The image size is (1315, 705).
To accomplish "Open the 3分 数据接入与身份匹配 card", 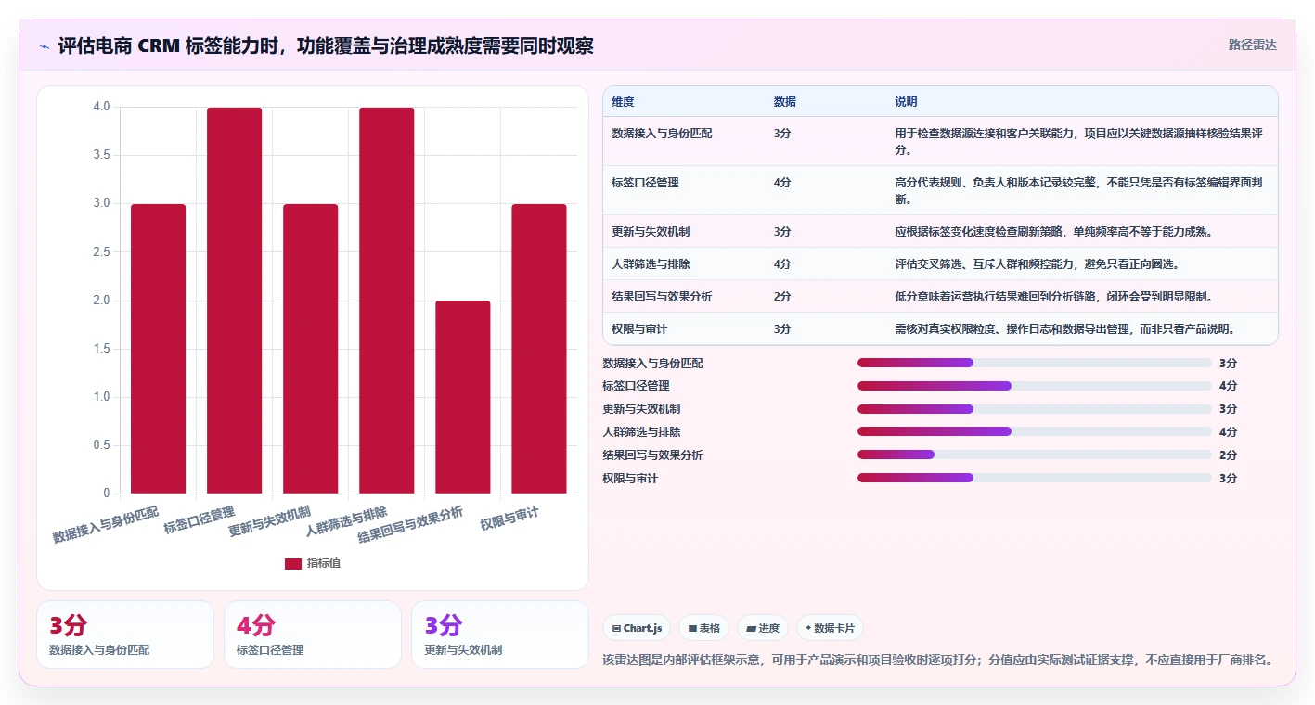I will pyautogui.click(x=125, y=634).
